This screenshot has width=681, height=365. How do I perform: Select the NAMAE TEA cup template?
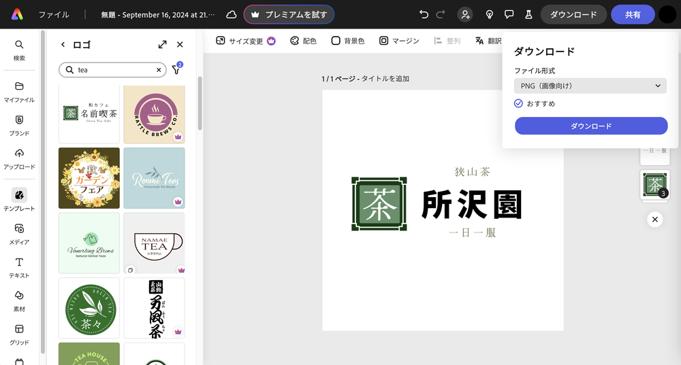(154, 243)
